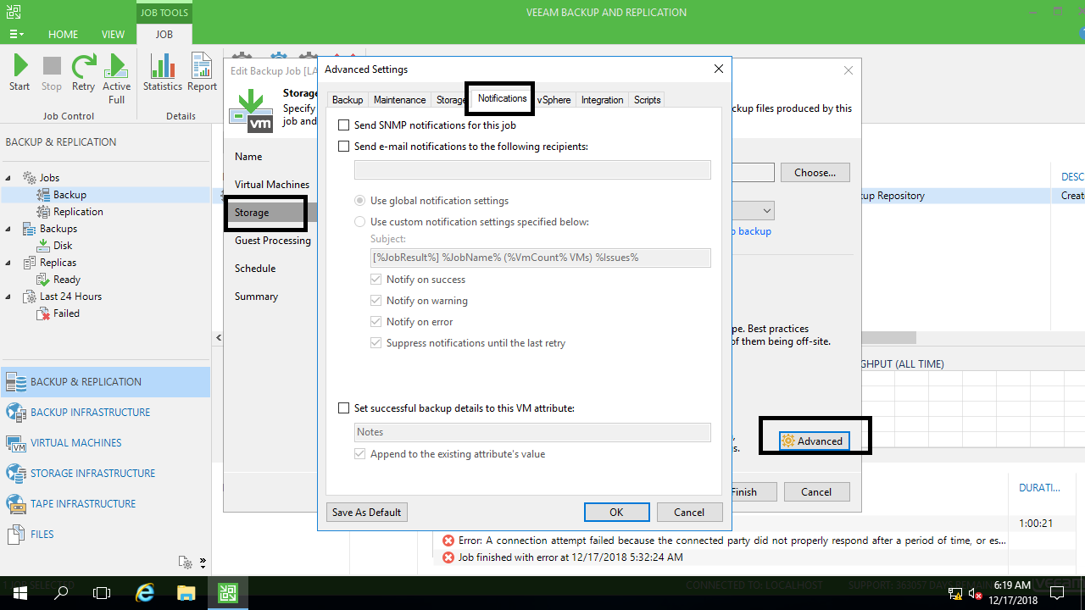Open the Statistics icon in ribbon
The height and width of the screenshot is (610, 1085).
click(162, 68)
